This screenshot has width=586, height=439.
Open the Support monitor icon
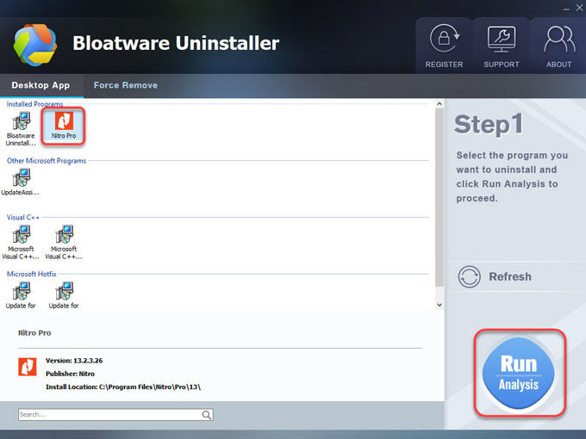pyautogui.click(x=501, y=40)
